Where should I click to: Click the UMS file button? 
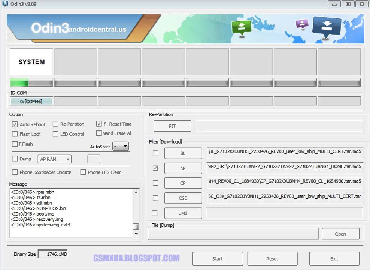coord(183,213)
